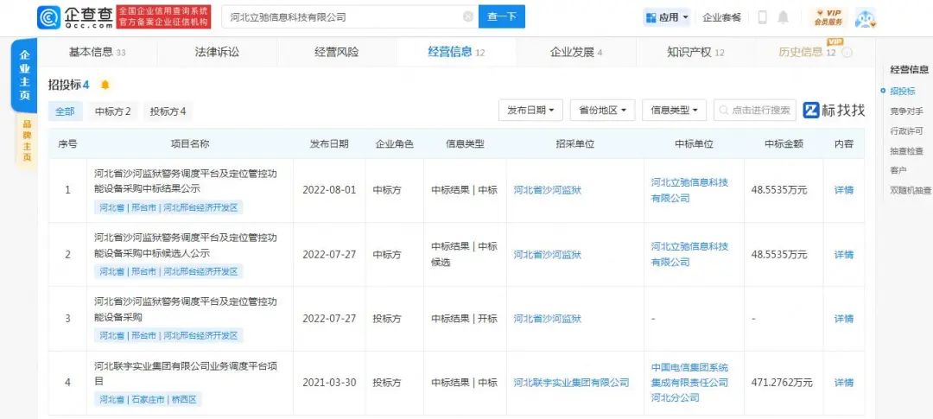Image resolution: width=933 pixels, height=419 pixels.
Task: Open the 知识产权 tab
Action: coord(695,52)
